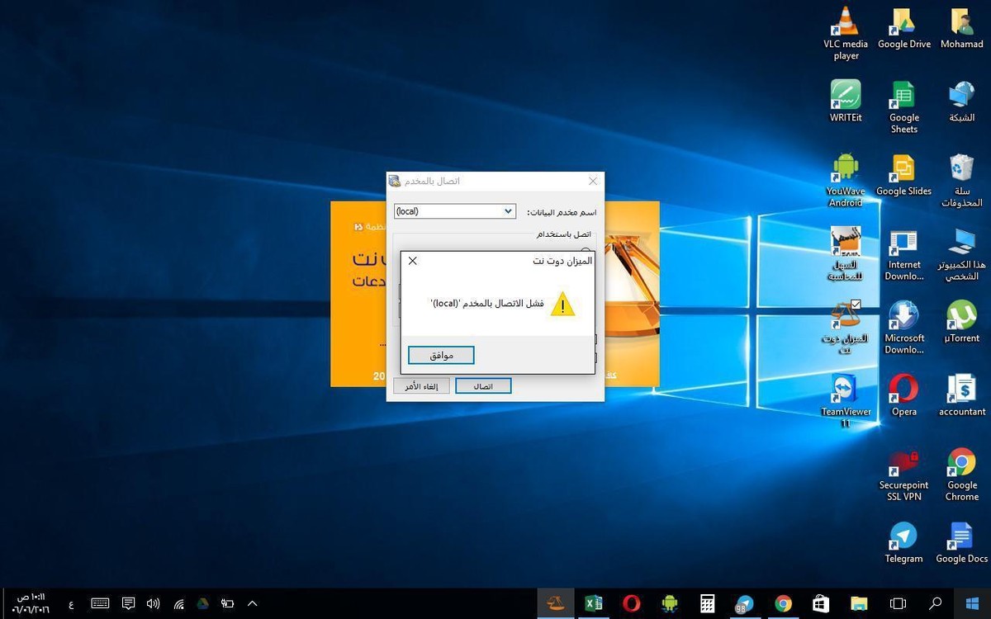
Task: Show hidden system tray icons
Action: [252, 603]
